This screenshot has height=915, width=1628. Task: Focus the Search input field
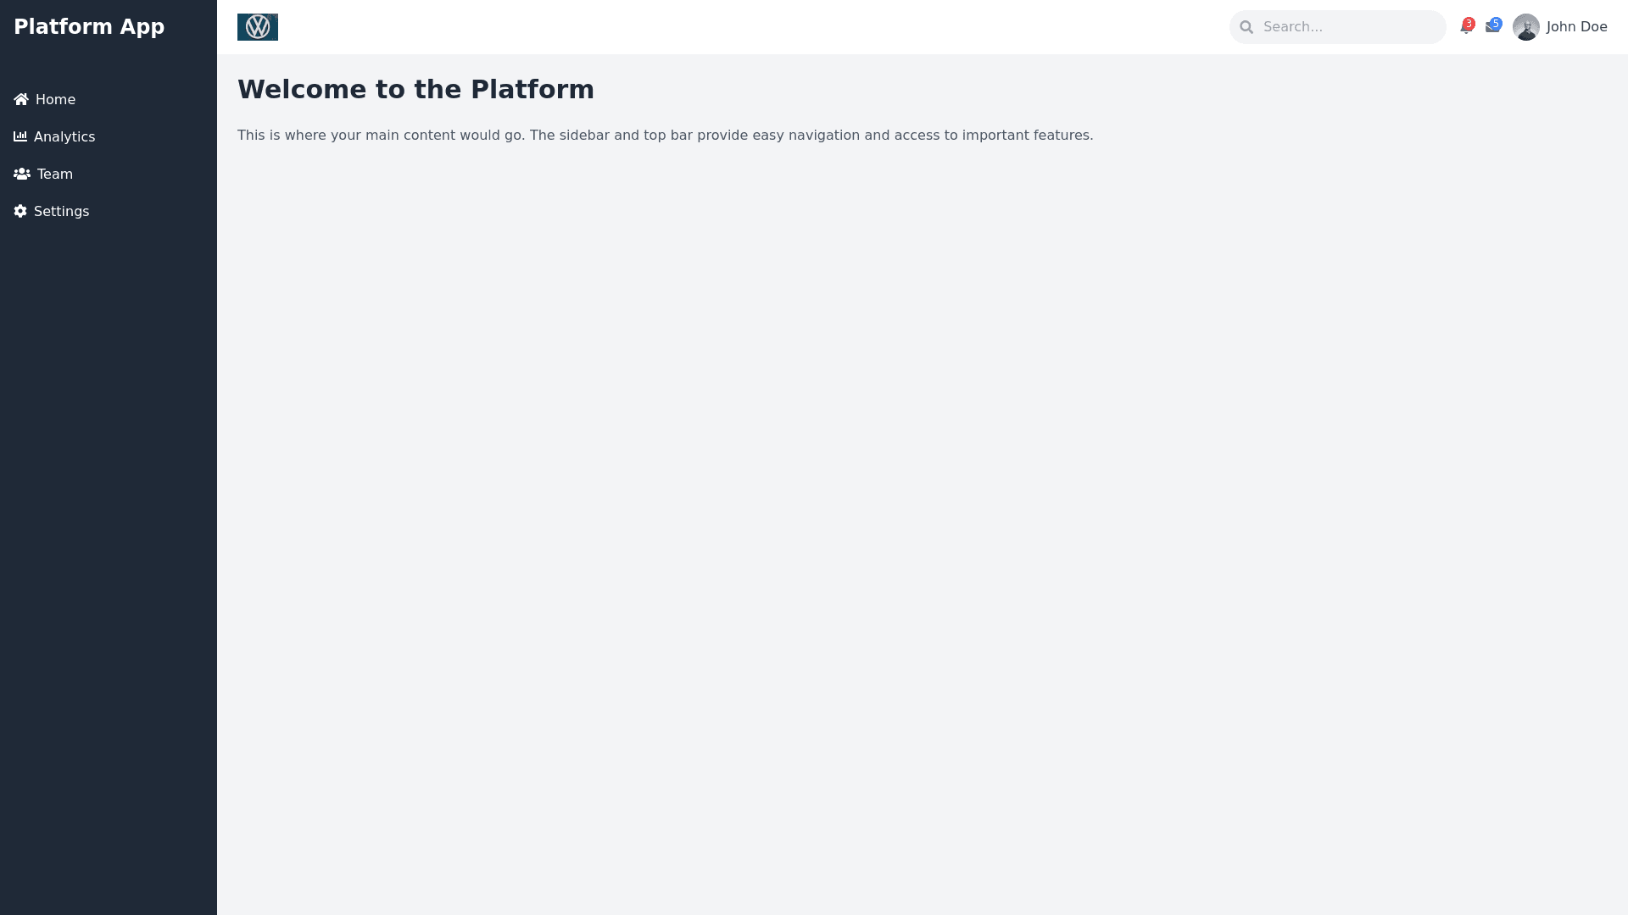[1348, 27]
